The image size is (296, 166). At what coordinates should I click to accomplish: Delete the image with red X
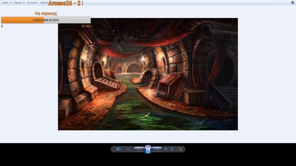[x=180, y=149]
